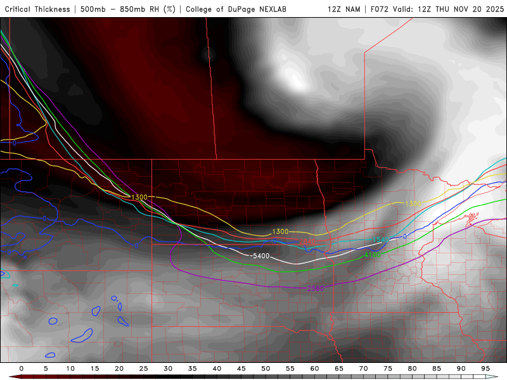Screen dimensions: 507x380
Task: Click the purple "2560" contour label
Action: [x=315, y=288]
